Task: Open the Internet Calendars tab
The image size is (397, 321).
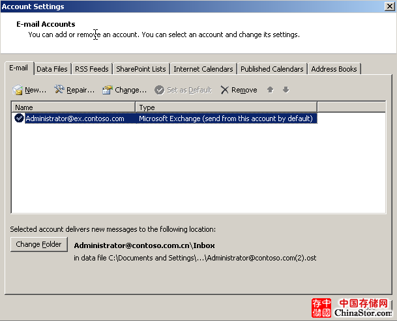Action: tap(203, 69)
